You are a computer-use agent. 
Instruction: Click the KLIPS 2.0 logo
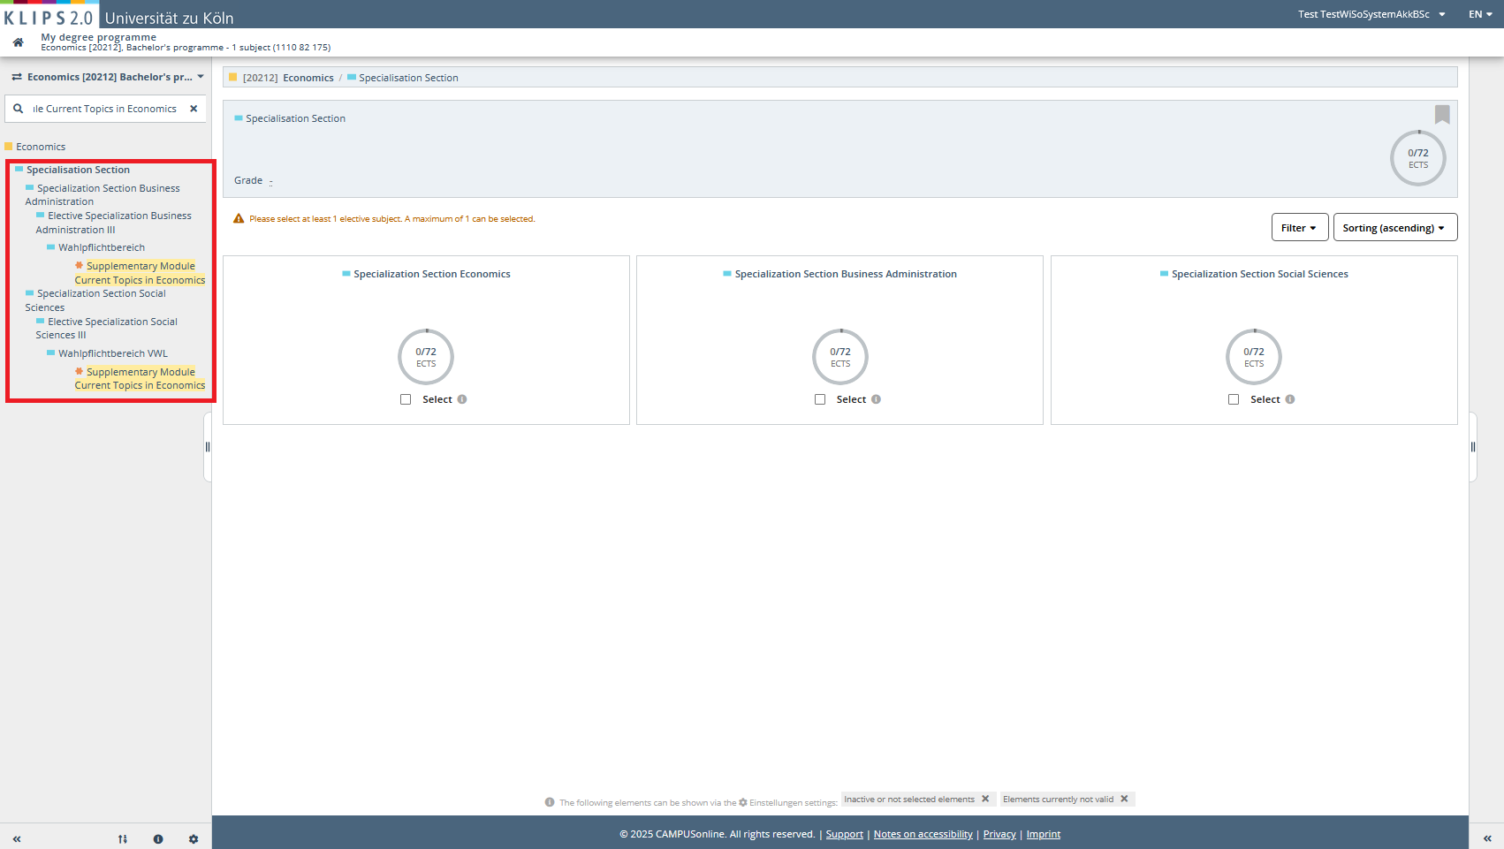click(49, 17)
